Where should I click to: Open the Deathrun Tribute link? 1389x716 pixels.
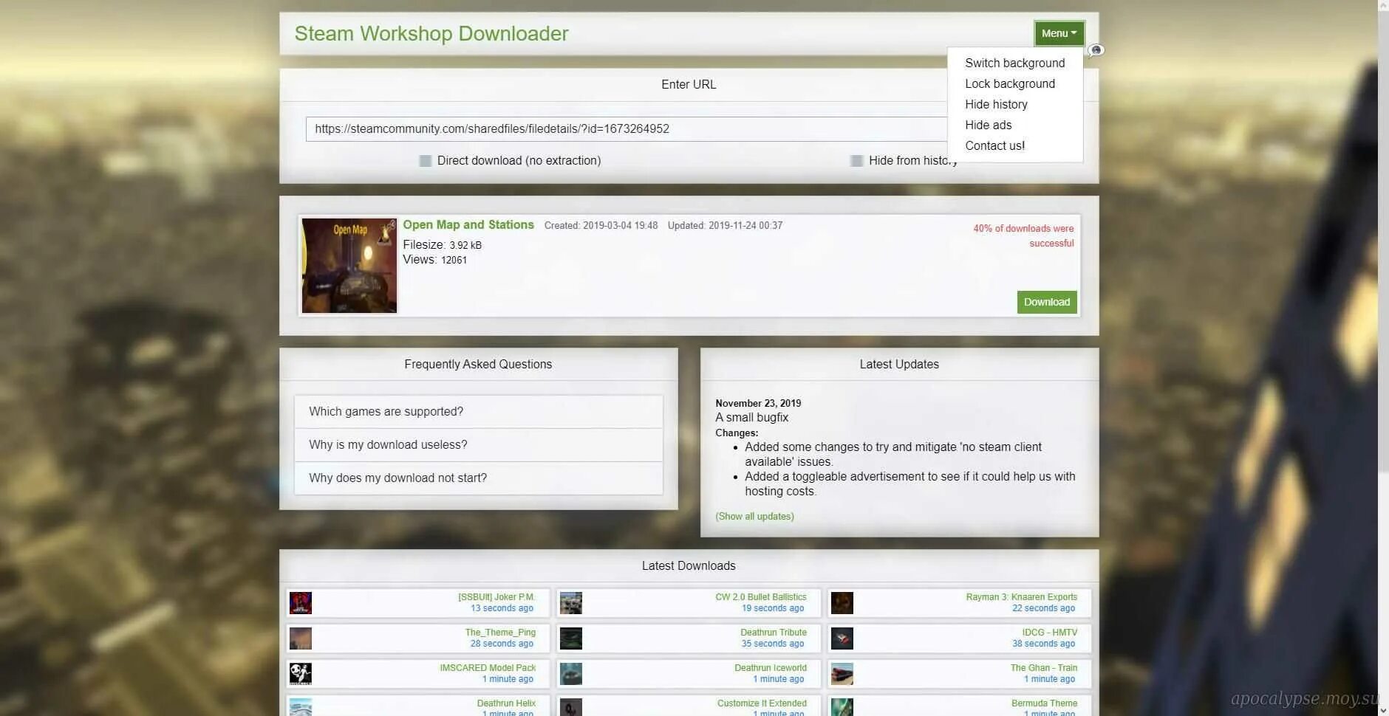pyautogui.click(x=774, y=633)
